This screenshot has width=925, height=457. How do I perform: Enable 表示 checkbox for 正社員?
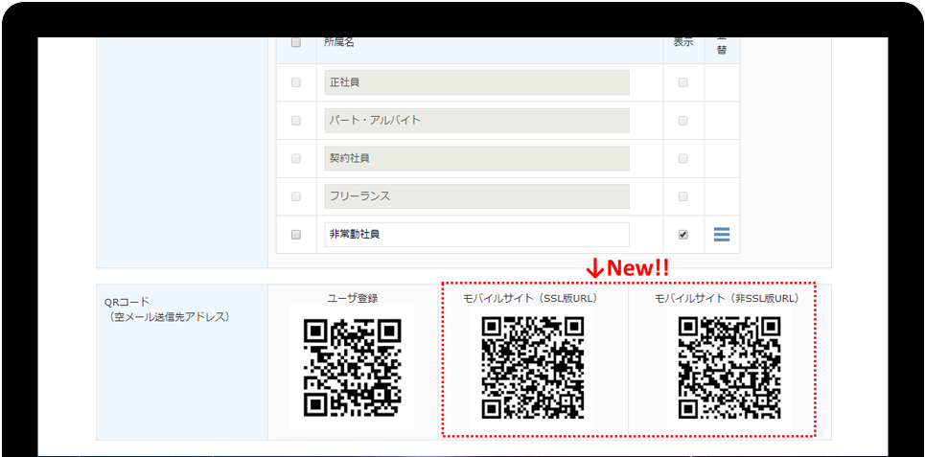[x=683, y=82]
